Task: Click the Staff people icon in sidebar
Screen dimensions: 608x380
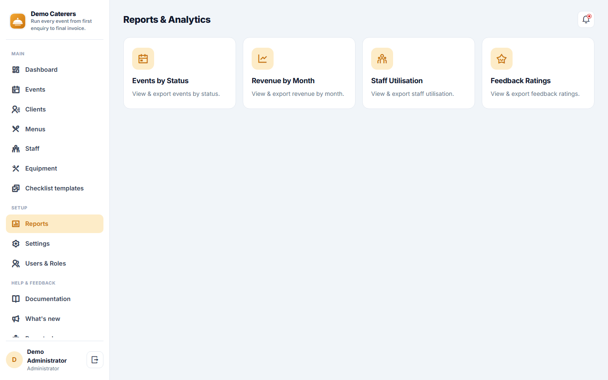Action: pyautogui.click(x=16, y=149)
